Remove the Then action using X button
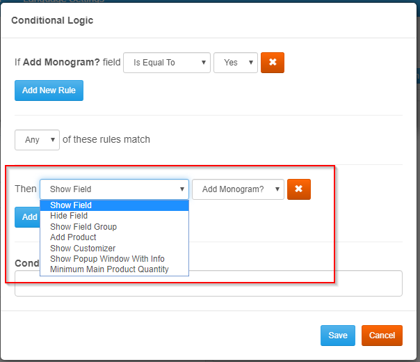 pyautogui.click(x=299, y=189)
